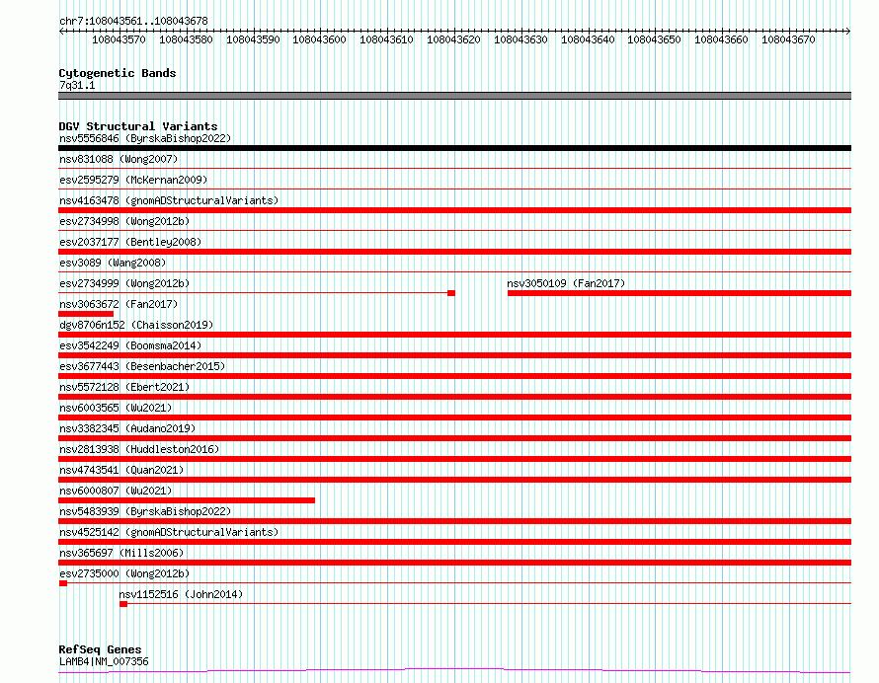Viewport: 879px width, 683px height.
Task: Click ruler coordinate 108043670
Action: point(788,39)
